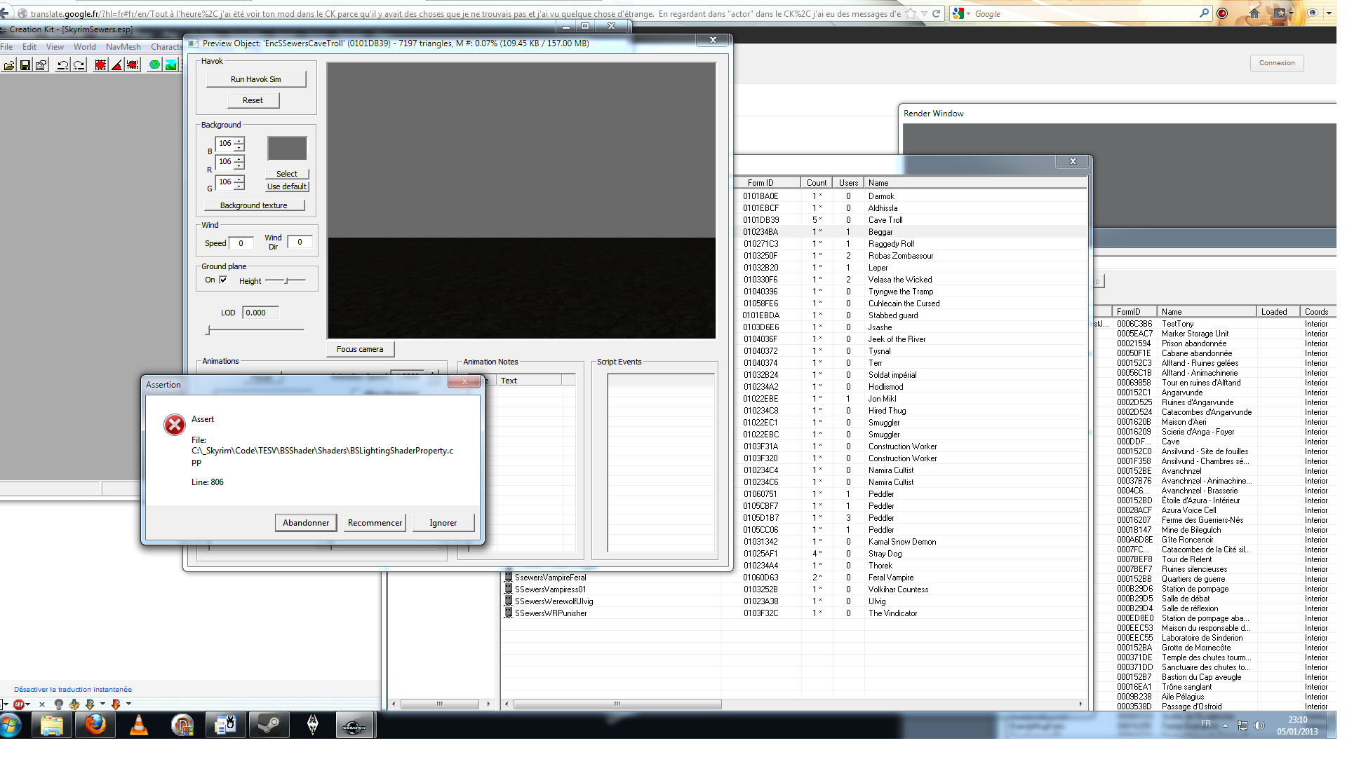Screen dimensions: 1347x757
Task: Expand the Adblock Plus dropdown arrow
Action: pos(27,704)
